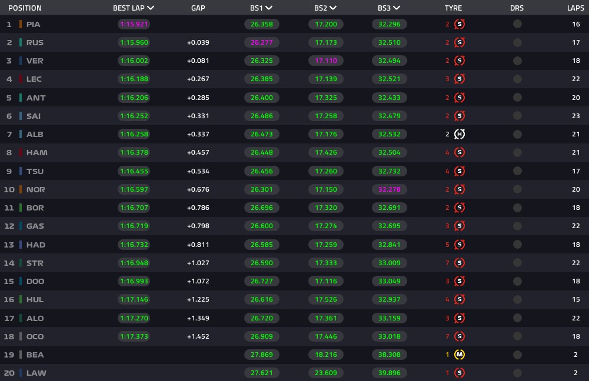Click LEC's DRS indicator dot
Viewport: 589px width, 381px height.
(x=517, y=79)
